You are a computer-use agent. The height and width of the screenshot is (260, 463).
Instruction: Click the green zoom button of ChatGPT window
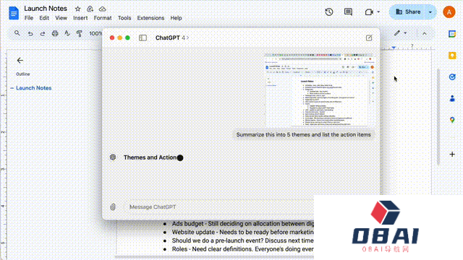pyautogui.click(x=127, y=38)
